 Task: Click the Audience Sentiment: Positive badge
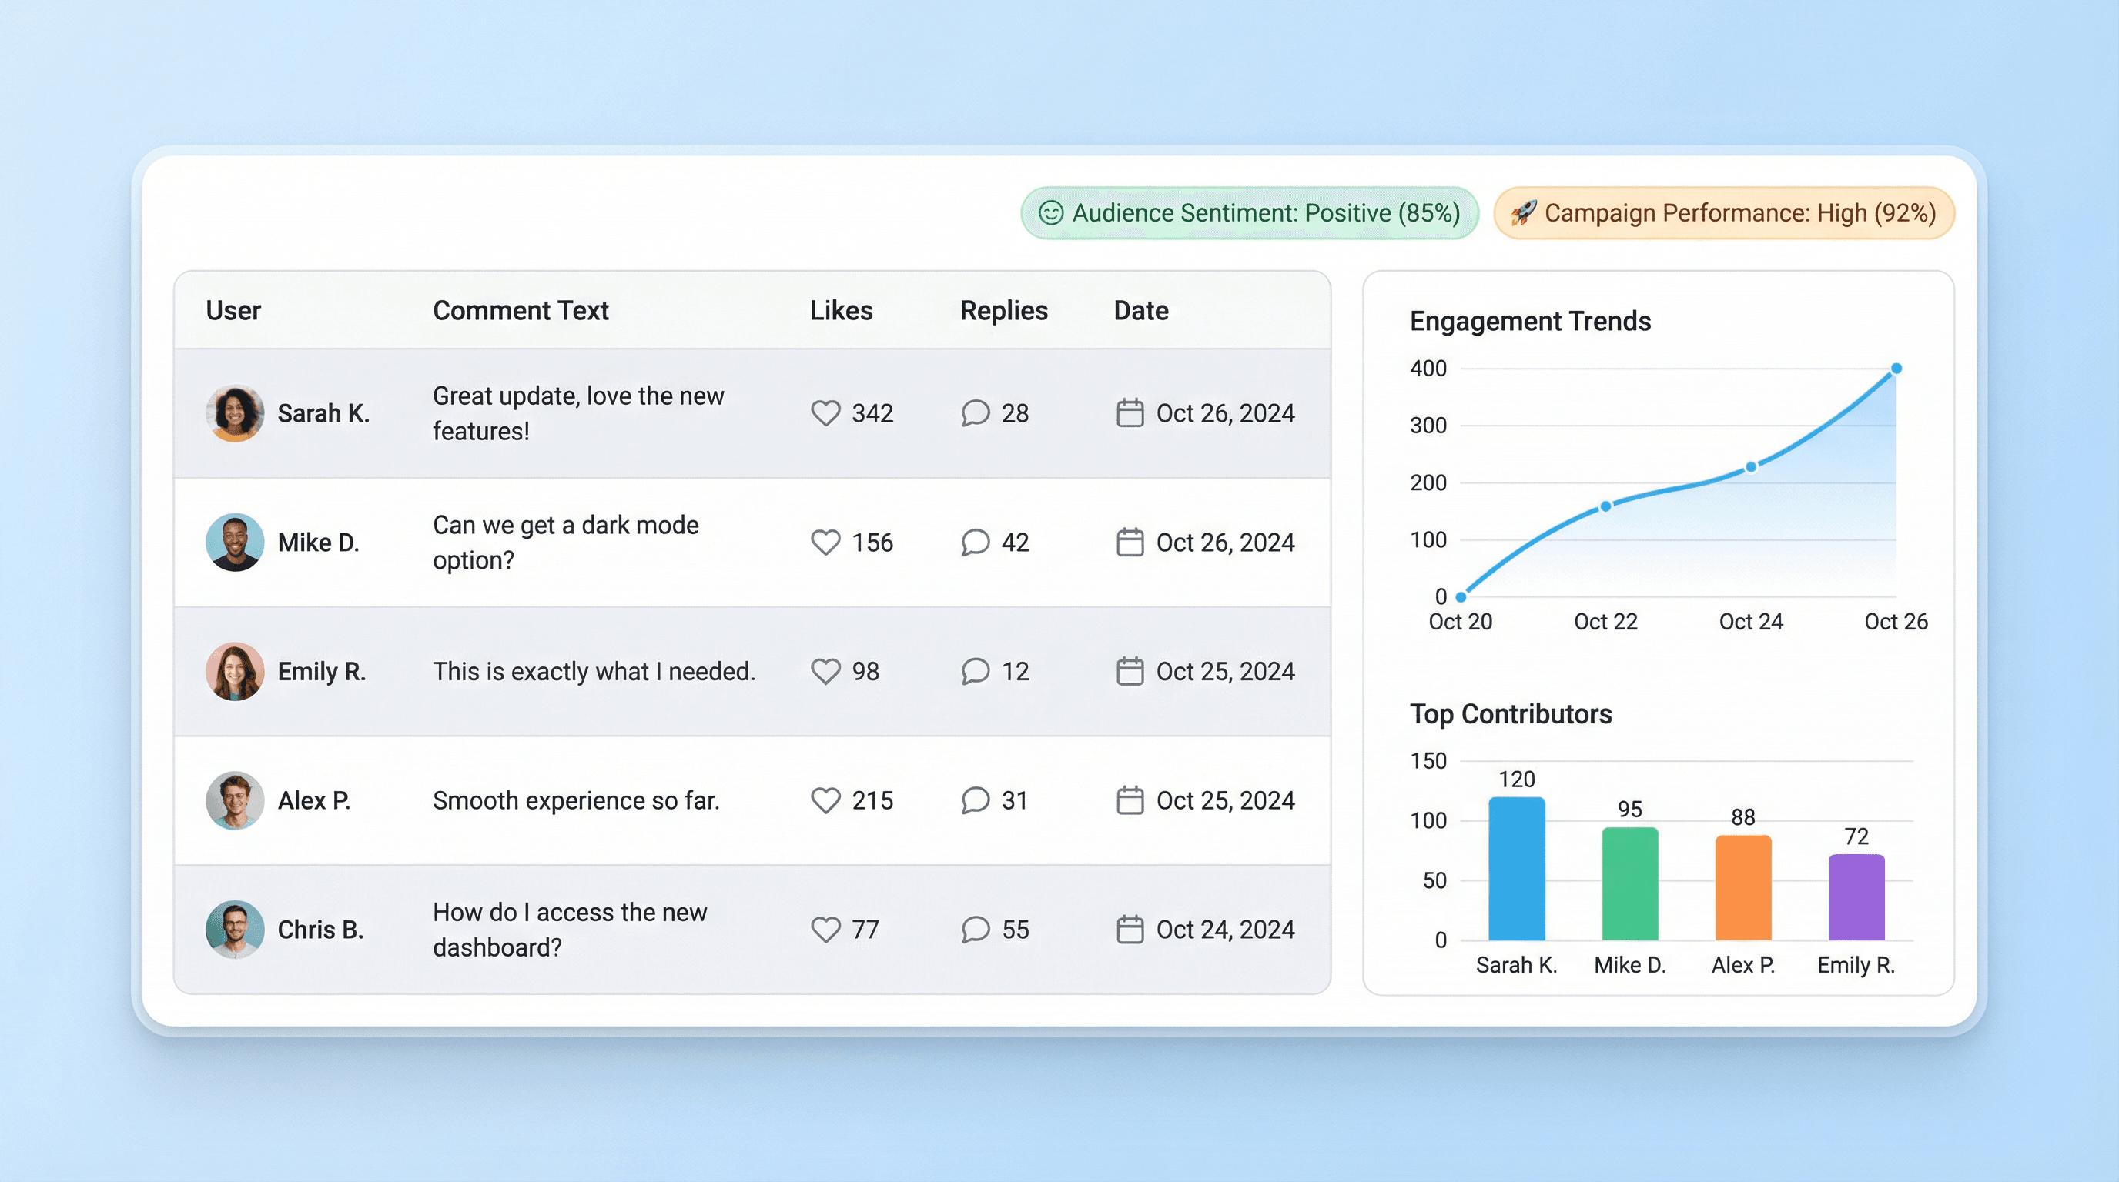coord(1249,213)
